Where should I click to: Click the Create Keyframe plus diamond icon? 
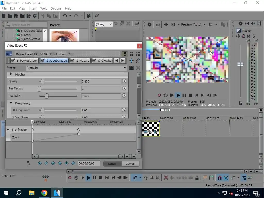(x=67, y=163)
